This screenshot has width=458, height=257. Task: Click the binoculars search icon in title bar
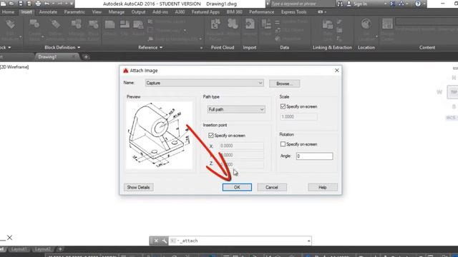click(340, 4)
